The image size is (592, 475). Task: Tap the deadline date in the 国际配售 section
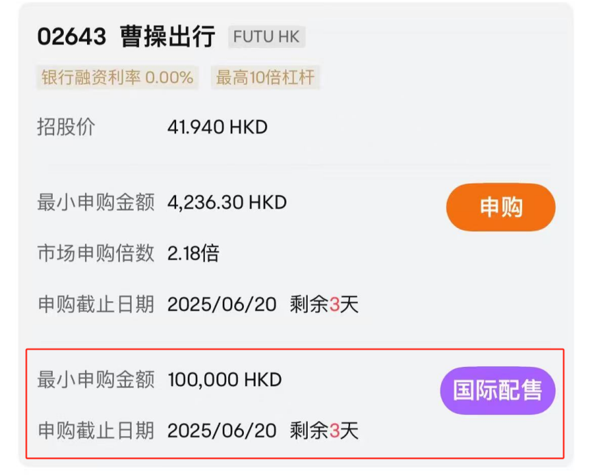click(221, 431)
